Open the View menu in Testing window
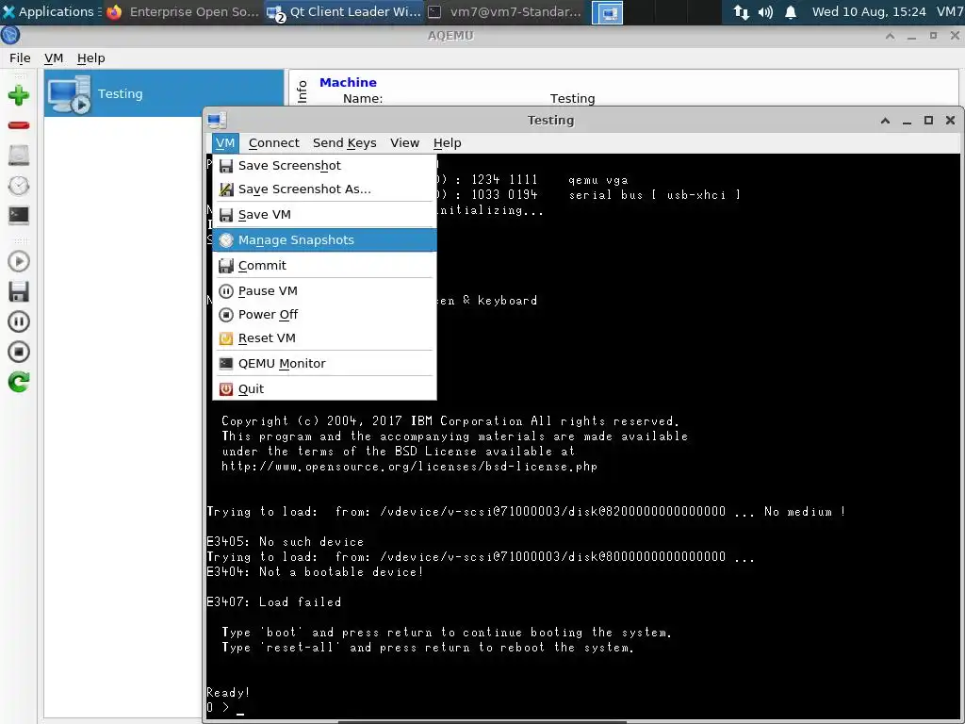The height and width of the screenshot is (724, 965). 404,143
